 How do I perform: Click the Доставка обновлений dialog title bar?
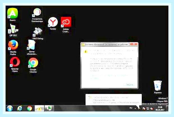point(106,44)
